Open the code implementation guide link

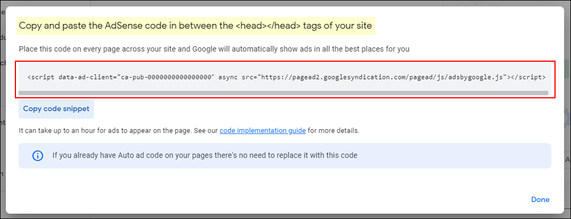pyautogui.click(x=263, y=130)
